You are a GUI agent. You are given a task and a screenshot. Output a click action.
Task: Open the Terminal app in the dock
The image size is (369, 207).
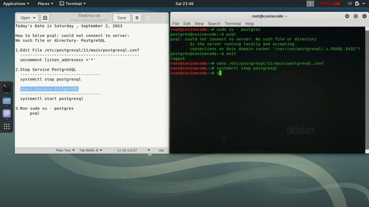6,87
